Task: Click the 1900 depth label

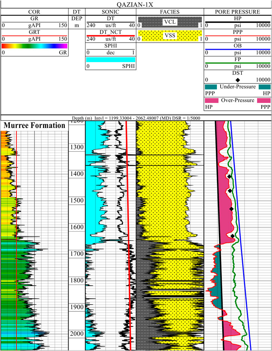Action: click(x=77, y=307)
